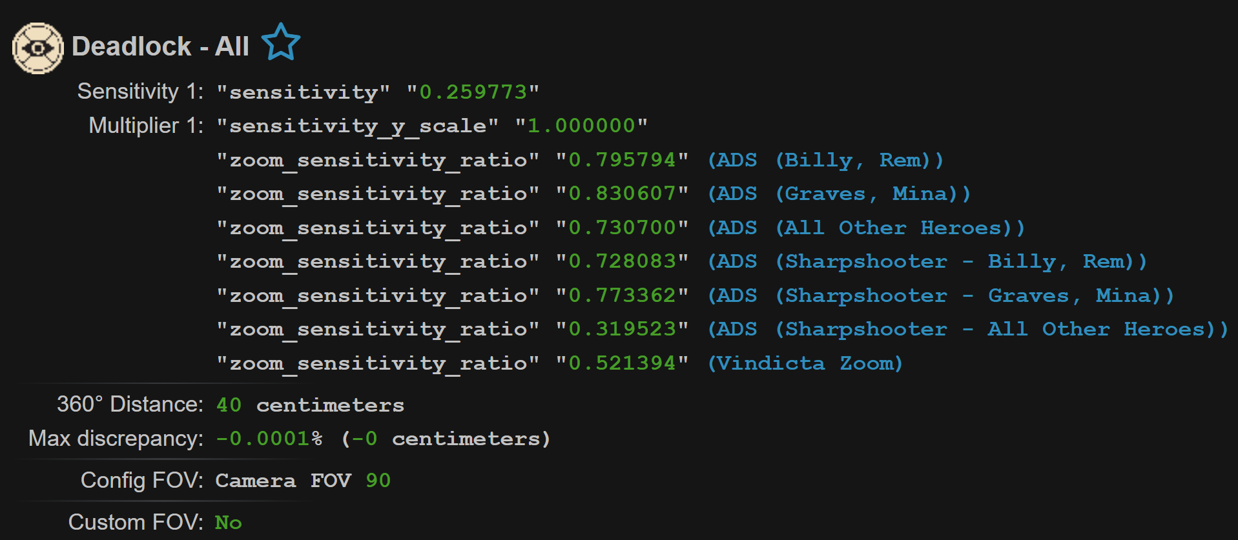Select zoom ratio value 0.773362

pyautogui.click(x=623, y=295)
